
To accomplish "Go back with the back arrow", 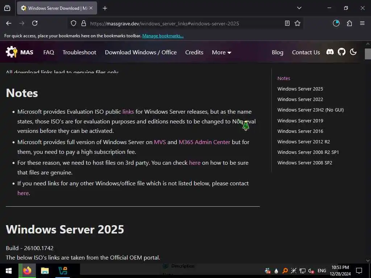I will pyautogui.click(x=9, y=23).
